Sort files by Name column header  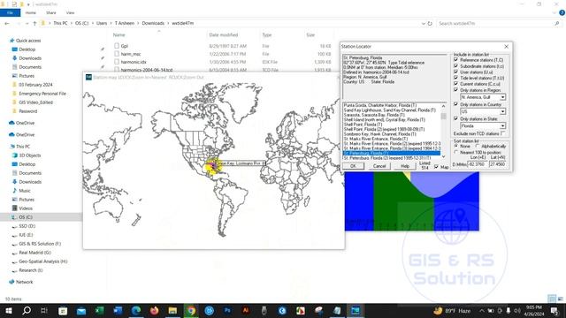pyautogui.click(x=119, y=35)
